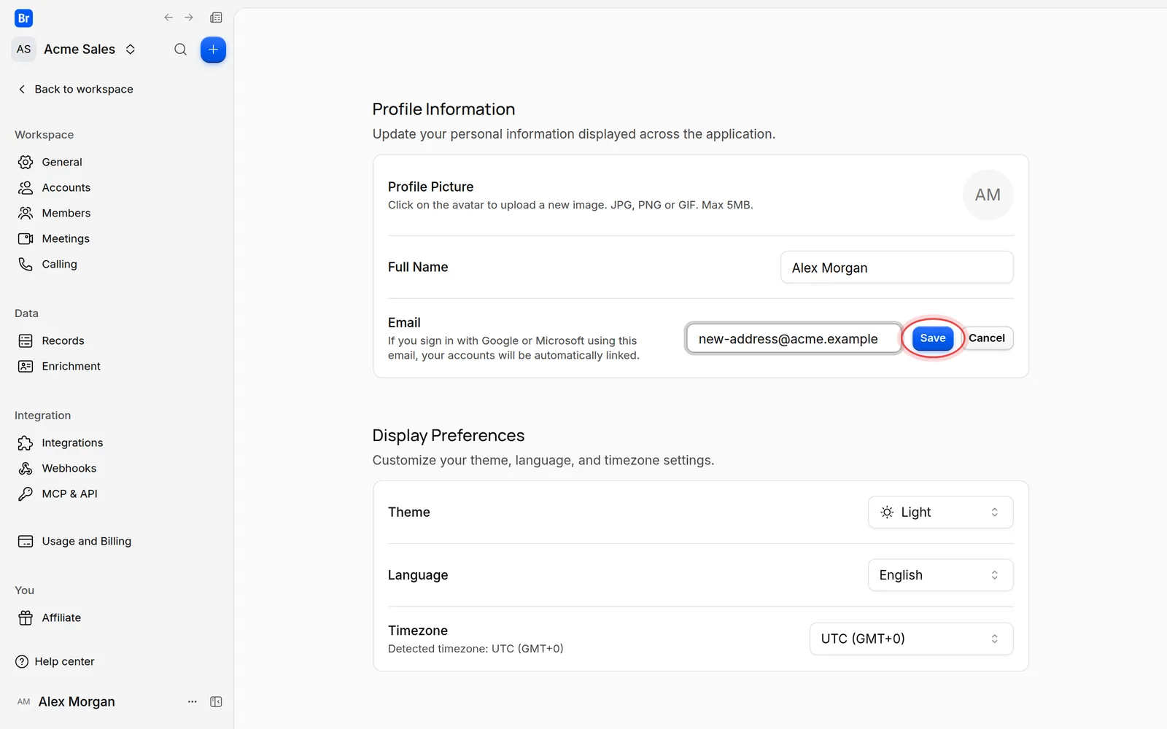Save the new email address
The height and width of the screenshot is (729, 1167).
tap(933, 338)
